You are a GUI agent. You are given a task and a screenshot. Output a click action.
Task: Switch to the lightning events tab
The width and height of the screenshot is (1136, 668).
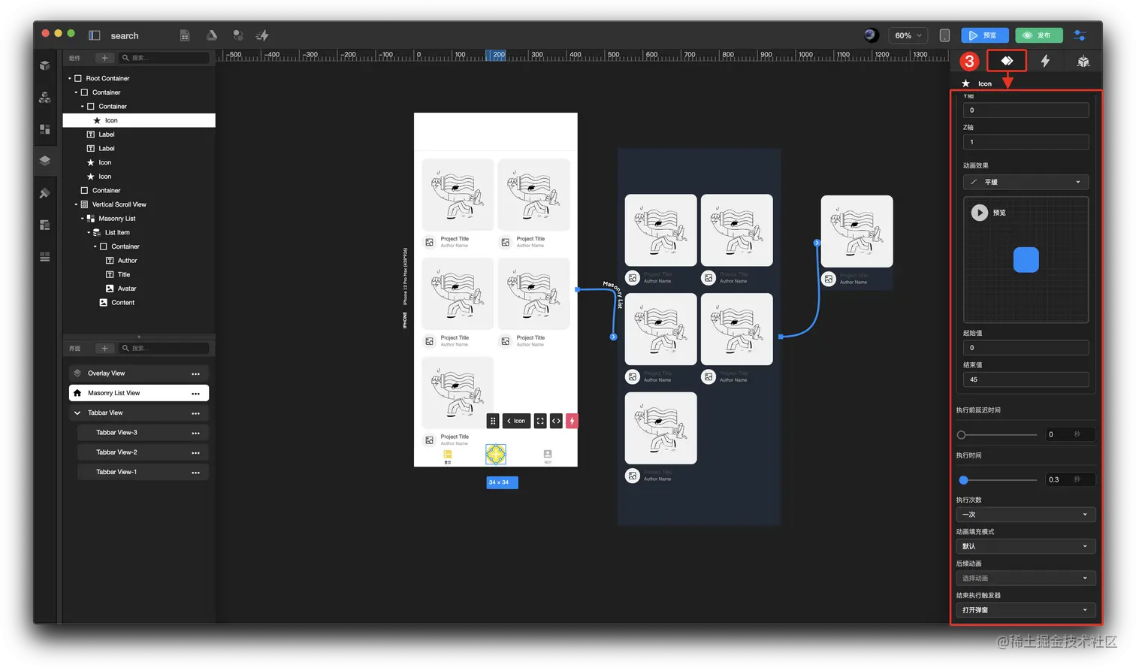coord(1045,61)
